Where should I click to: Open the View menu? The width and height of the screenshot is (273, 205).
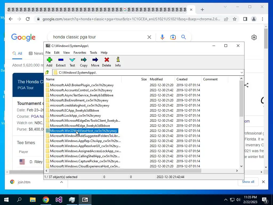pyautogui.click(x=66, y=53)
